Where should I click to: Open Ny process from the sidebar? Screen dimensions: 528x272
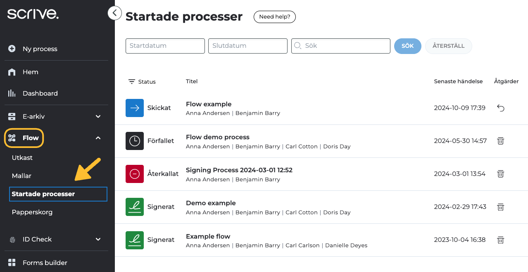click(40, 49)
